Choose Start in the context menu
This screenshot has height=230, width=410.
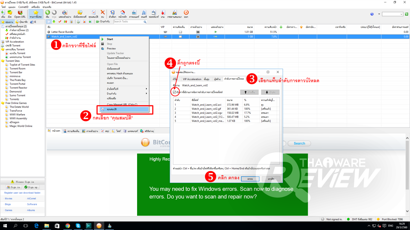110,39
